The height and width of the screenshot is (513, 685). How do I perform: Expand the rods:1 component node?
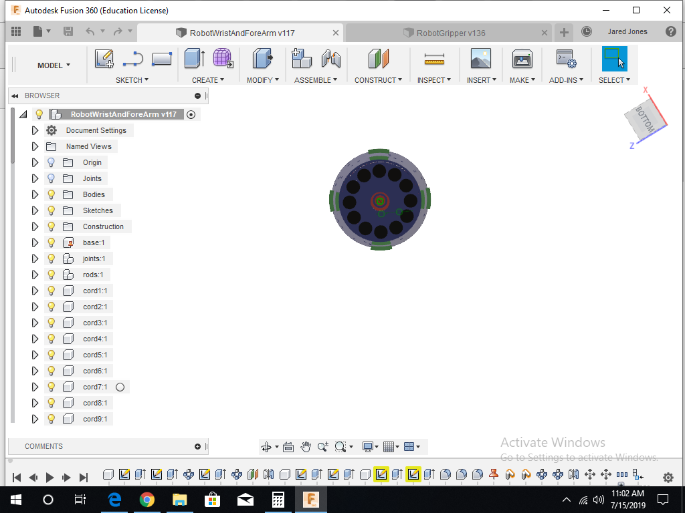pos(35,275)
